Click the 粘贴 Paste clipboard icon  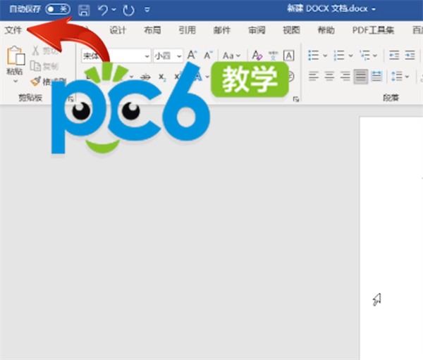tap(16, 56)
